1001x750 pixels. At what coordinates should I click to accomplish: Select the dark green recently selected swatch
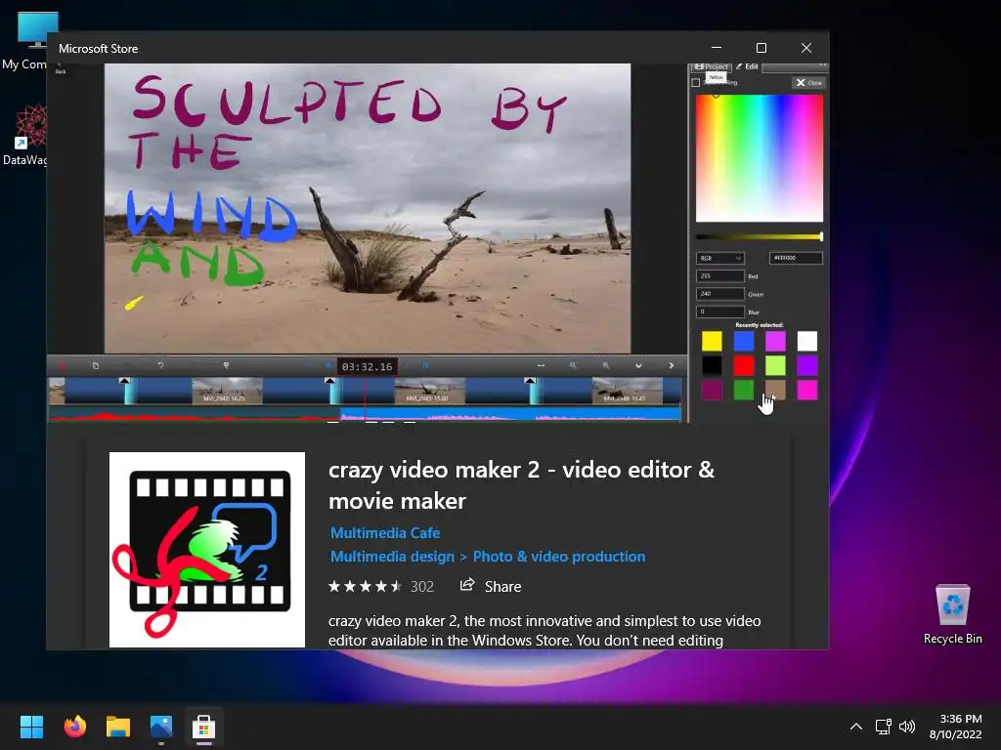744,390
